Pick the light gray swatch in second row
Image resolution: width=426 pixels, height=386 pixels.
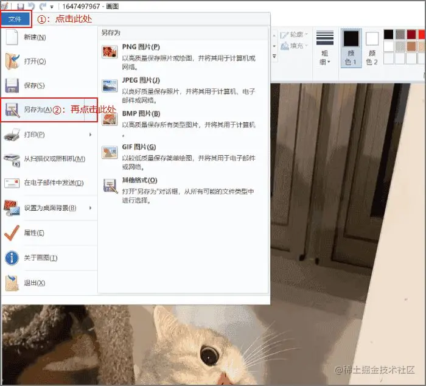[400, 46]
